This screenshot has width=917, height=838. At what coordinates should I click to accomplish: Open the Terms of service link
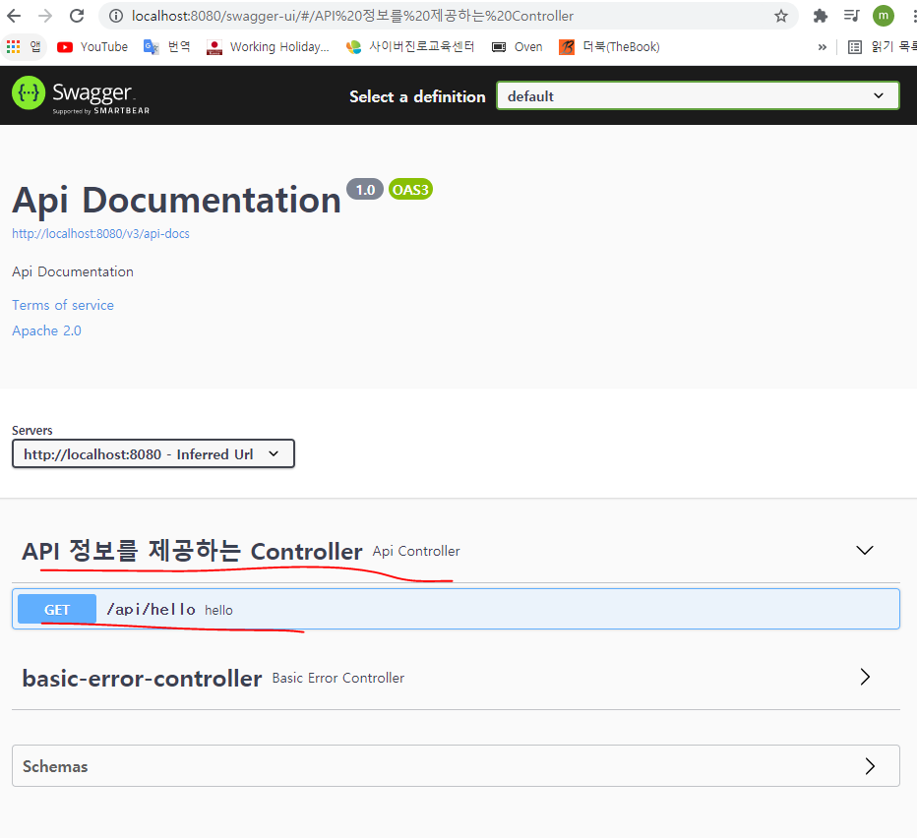(62, 305)
